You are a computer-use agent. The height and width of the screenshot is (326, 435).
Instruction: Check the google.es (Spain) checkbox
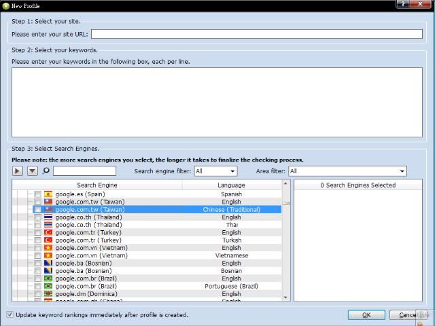(38, 194)
